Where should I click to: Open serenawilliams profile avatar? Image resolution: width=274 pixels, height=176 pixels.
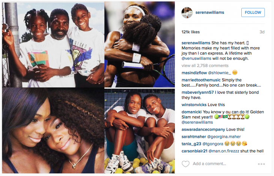pos(187,13)
